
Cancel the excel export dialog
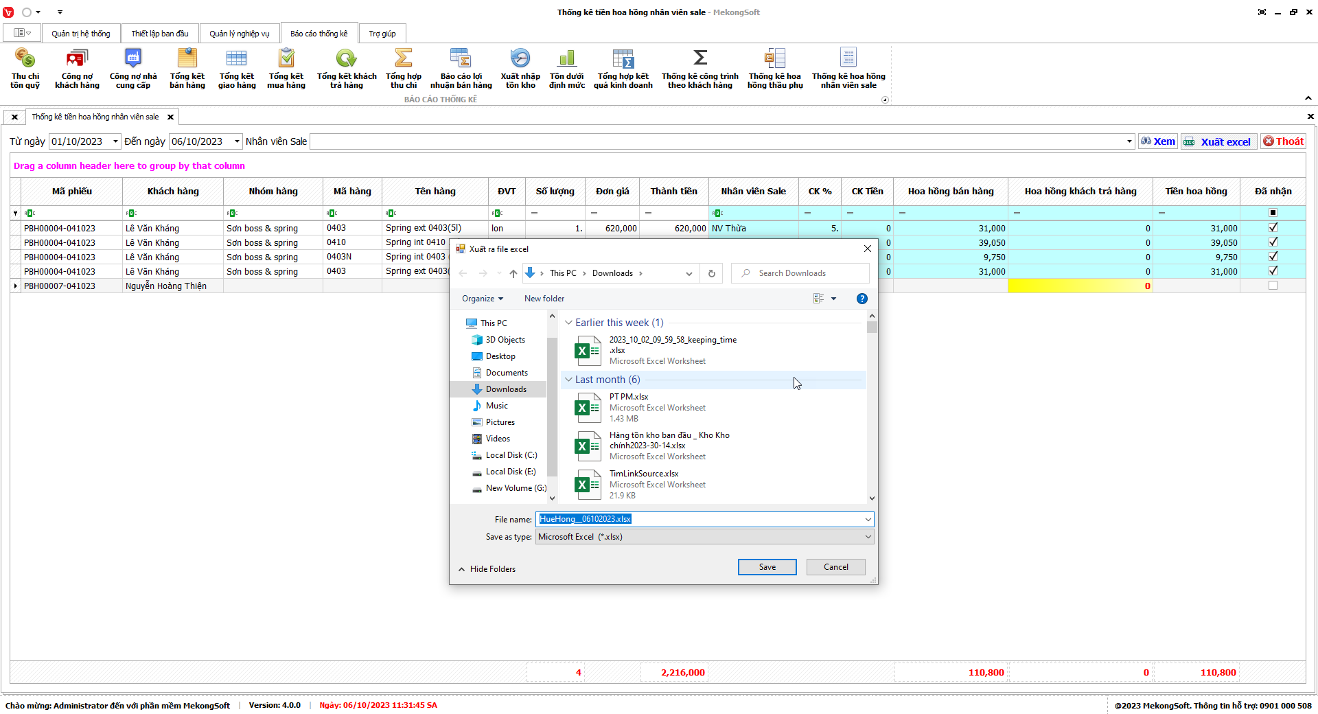point(836,567)
